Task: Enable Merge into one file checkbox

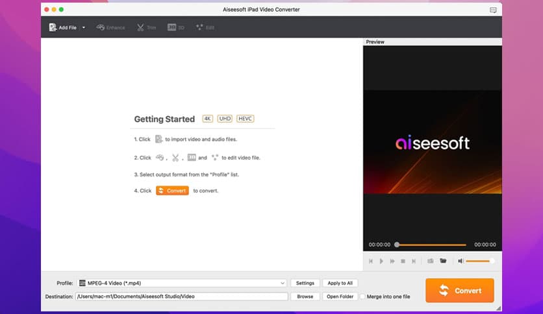Action: [x=362, y=296]
